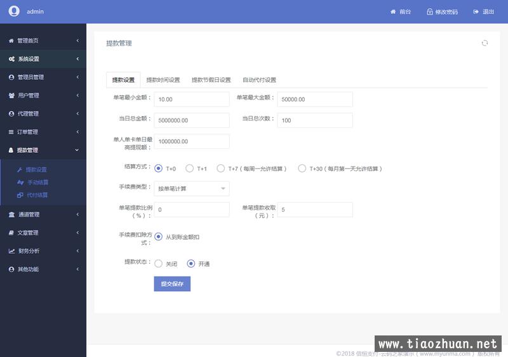Open the 手续费类型 dropdown
This screenshot has height=357, width=508.
tap(191, 188)
